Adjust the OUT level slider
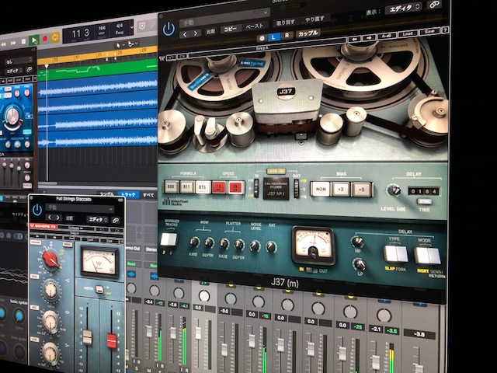The image size is (497, 373). [x=297, y=188]
